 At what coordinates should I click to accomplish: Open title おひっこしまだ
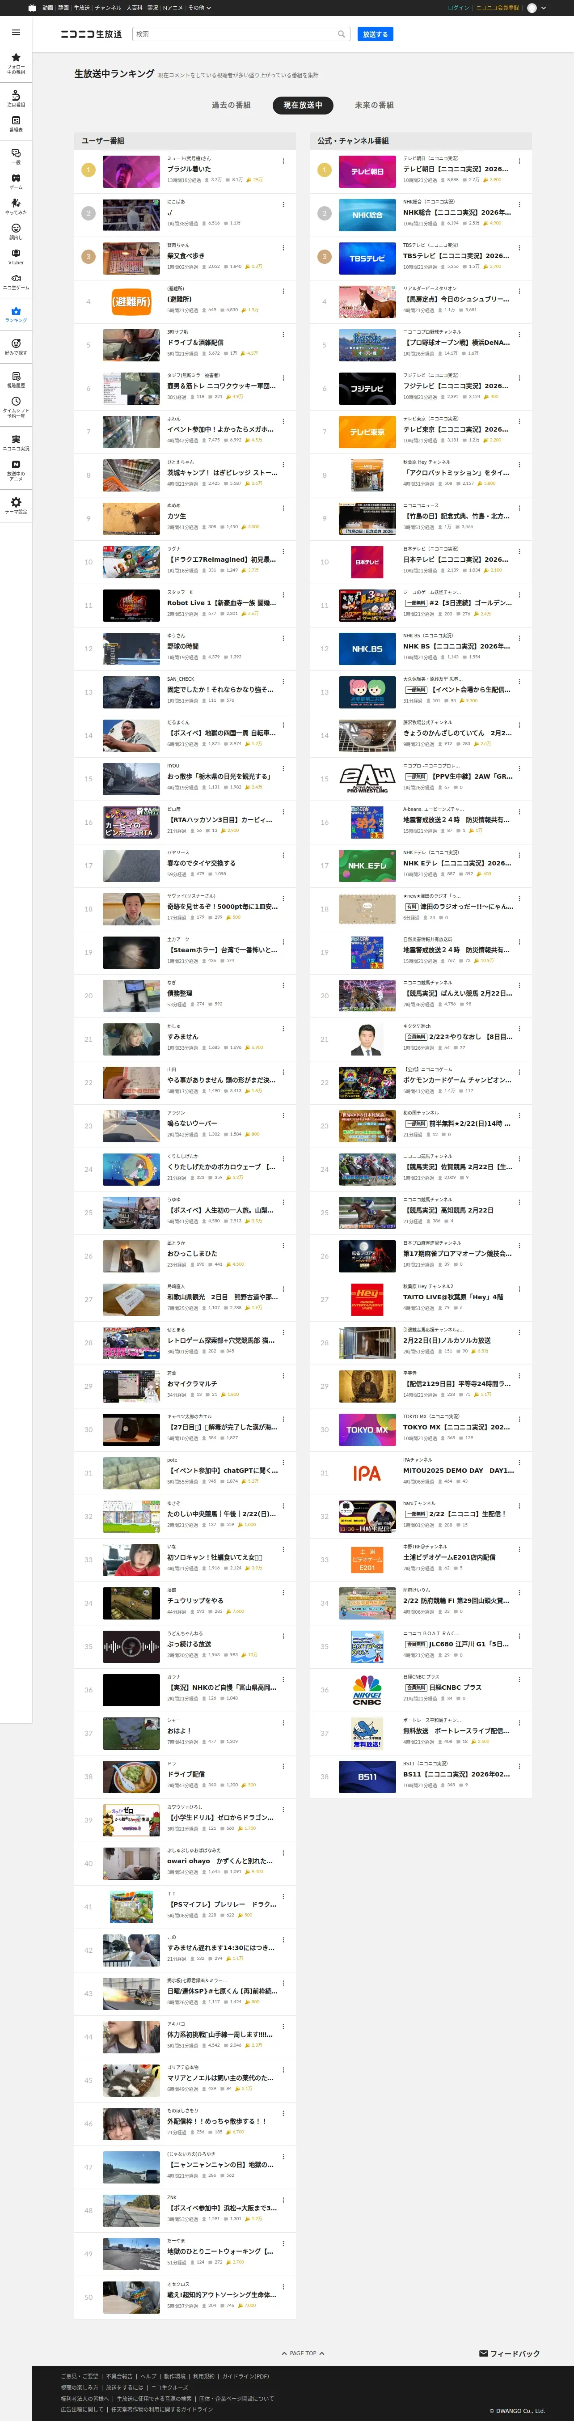coord(192,1254)
